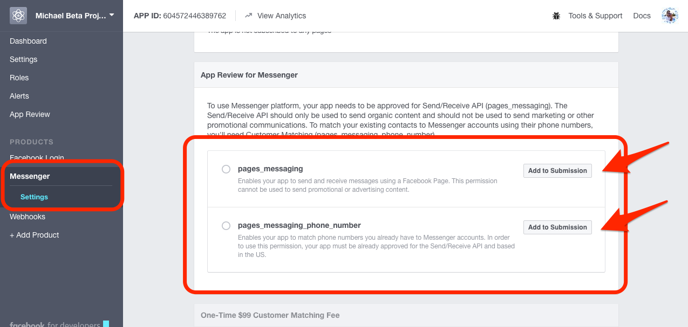Select Messenger product in sidebar
Viewport: 688px width, 327px height.
(x=30, y=176)
